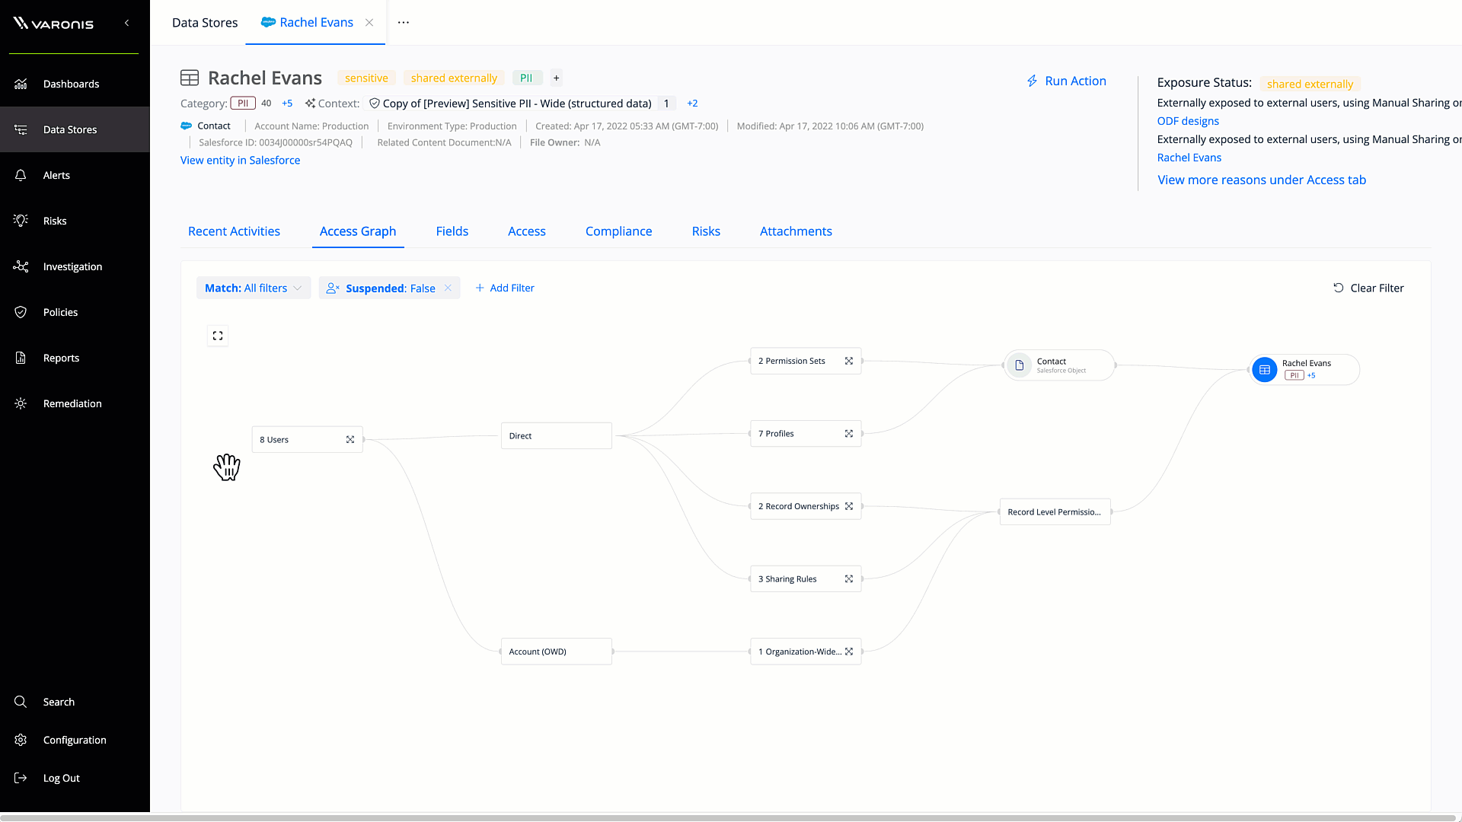Open the Remediation icon in the sidebar
1462x822 pixels.
21,403
